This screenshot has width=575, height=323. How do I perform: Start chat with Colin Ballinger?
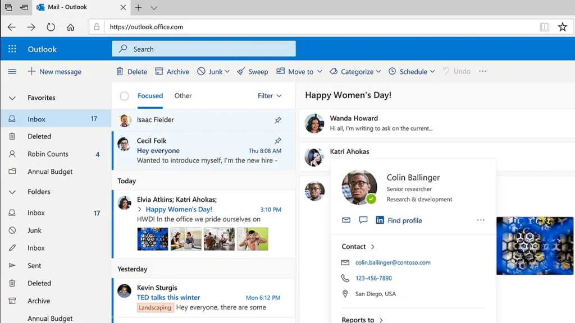(363, 220)
